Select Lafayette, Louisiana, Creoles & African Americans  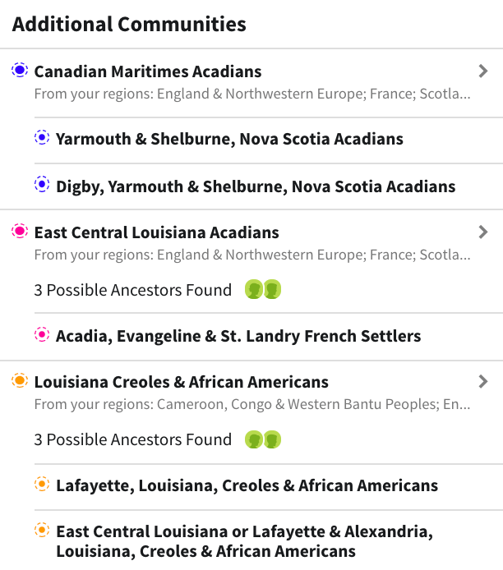coord(247,485)
